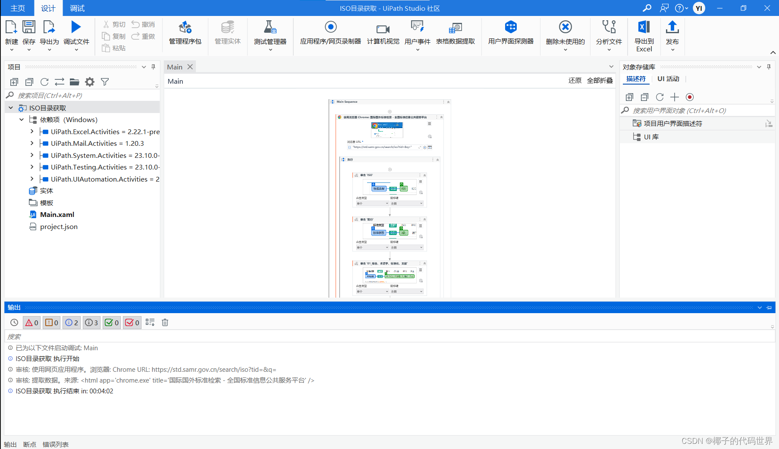Toggle failed test filter in output

tap(132, 322)
